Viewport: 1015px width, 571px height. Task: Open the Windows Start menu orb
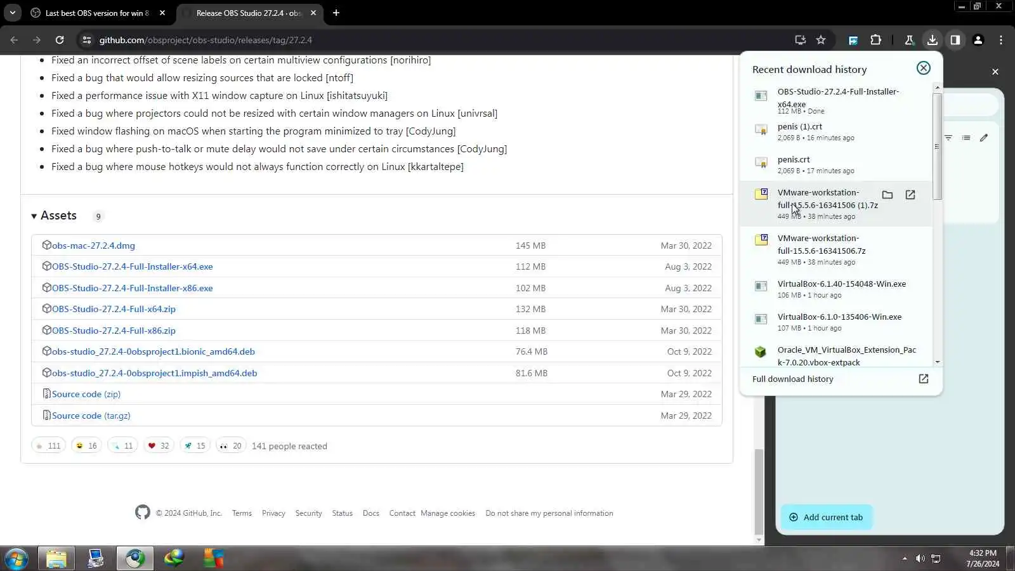tap(16, 559)
